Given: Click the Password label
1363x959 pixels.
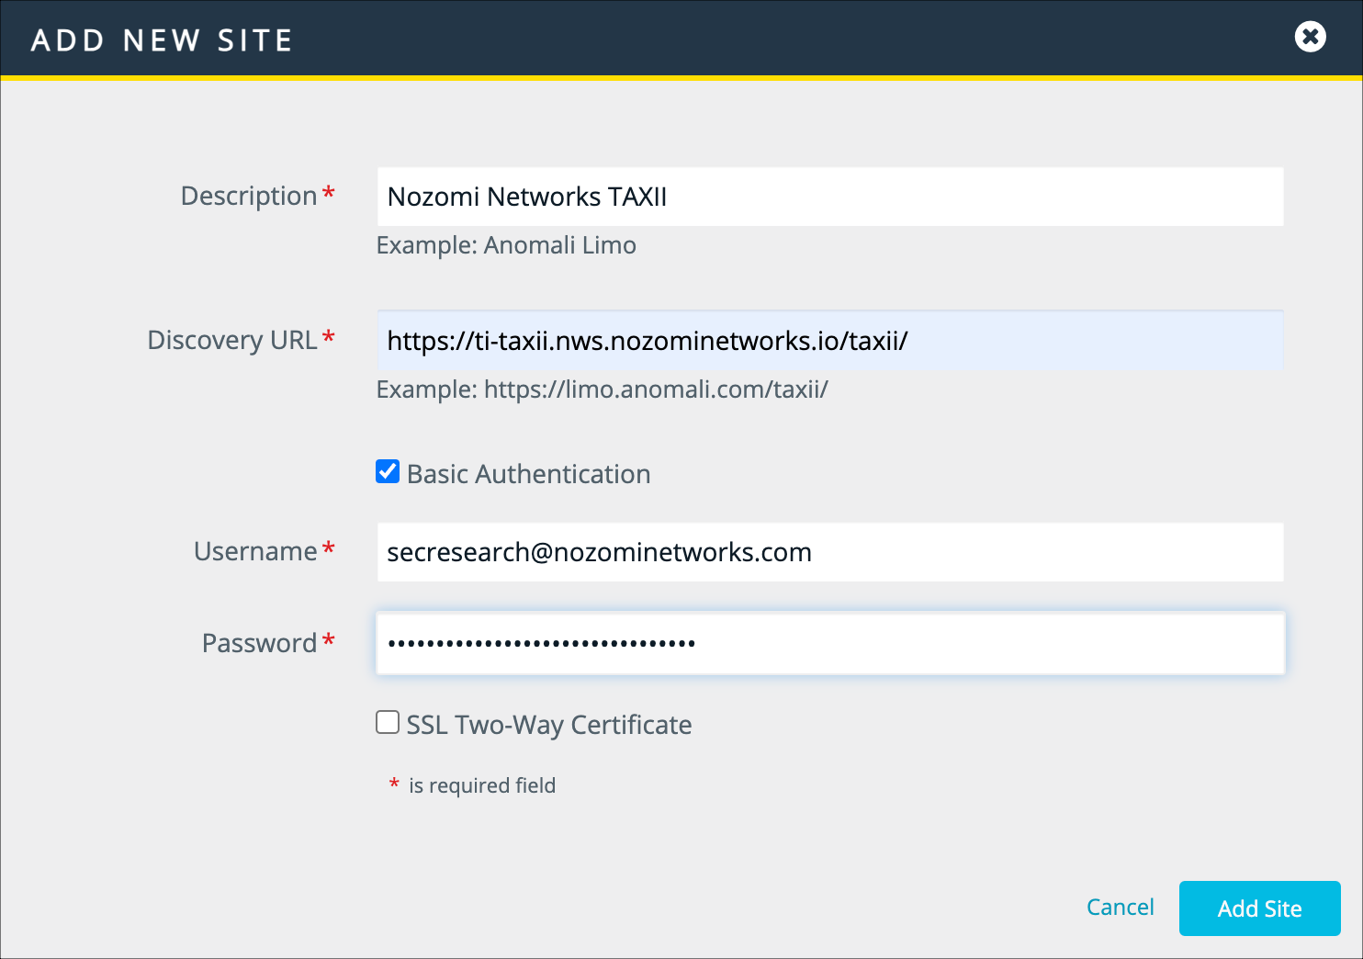Looking at the screenshot, I should [259, 643].
